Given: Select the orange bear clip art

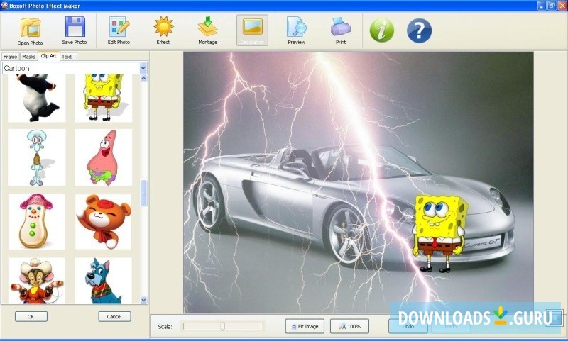Looking at the screenshot, I should [x=103, y=222].
